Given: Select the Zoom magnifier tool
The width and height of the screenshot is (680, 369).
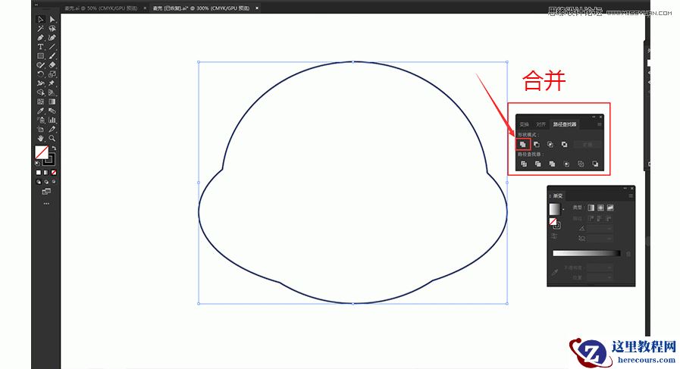Looking at the screenshot, I should 52,139.
